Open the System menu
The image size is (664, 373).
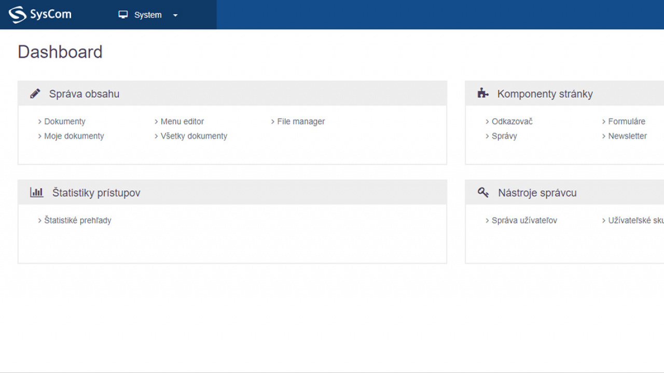tap(148, 15)
